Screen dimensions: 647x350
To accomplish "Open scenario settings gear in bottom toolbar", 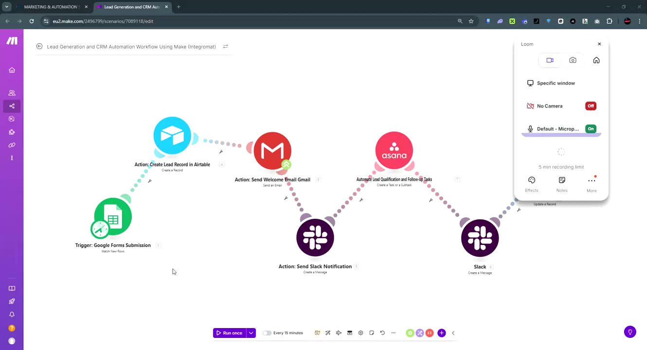I will pyautogui.click(x=360, y=333).
